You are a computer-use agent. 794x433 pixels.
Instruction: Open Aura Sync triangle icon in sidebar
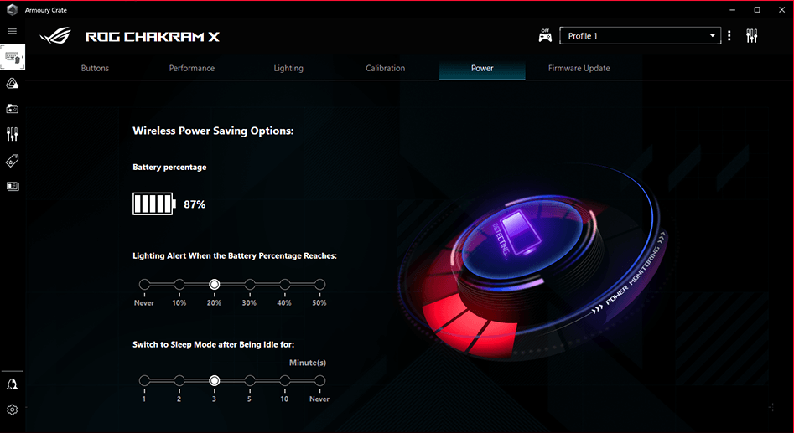click(12, 84)
